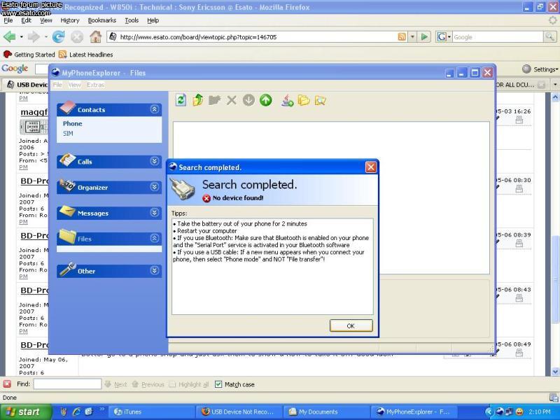Collapse the Contacts panel
This screenshot has width=560, height=420.
[154, 109]
